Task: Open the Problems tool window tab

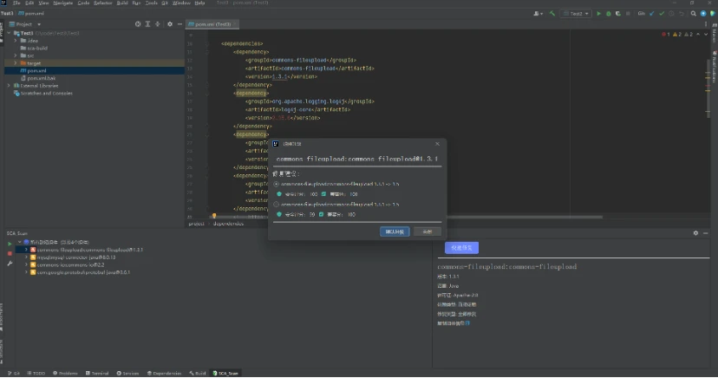Action: (x=65, y=374)
